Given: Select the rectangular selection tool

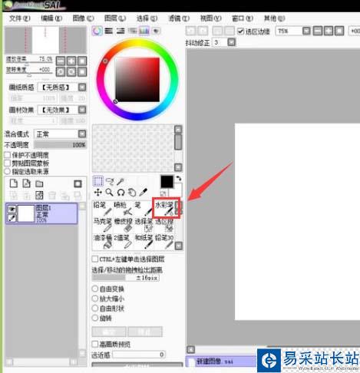Looking at the screenshot, I should [98, 181].
